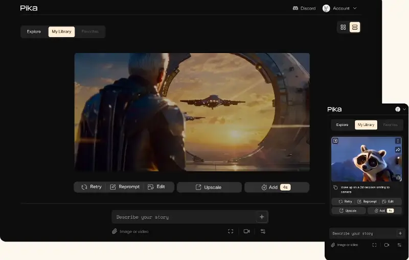Switch to the Explore tab in main window

point(34,32)
